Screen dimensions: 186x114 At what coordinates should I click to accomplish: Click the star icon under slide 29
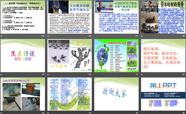point(1,74)
